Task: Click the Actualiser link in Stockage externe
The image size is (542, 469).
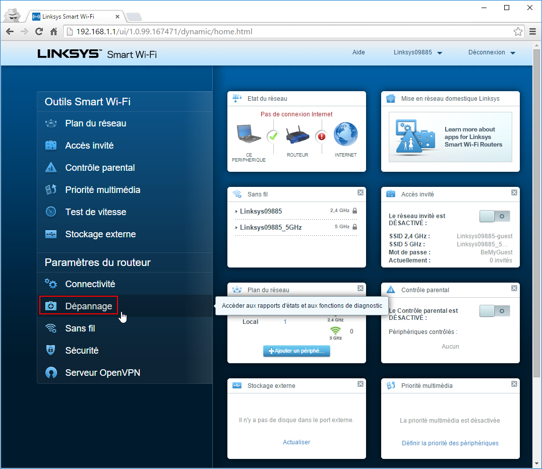Action: click(x=296, y=442)
